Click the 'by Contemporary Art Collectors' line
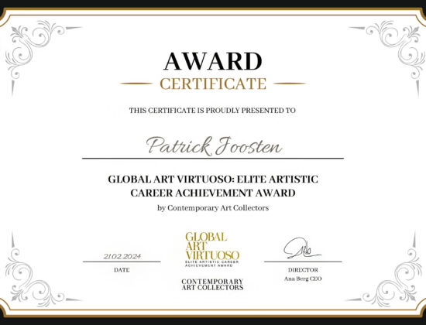The width and height of the screenshot is (426, 325). (x=213, y=208)
